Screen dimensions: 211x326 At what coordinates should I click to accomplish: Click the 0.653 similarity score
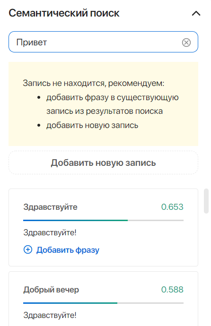click(172, 207)
